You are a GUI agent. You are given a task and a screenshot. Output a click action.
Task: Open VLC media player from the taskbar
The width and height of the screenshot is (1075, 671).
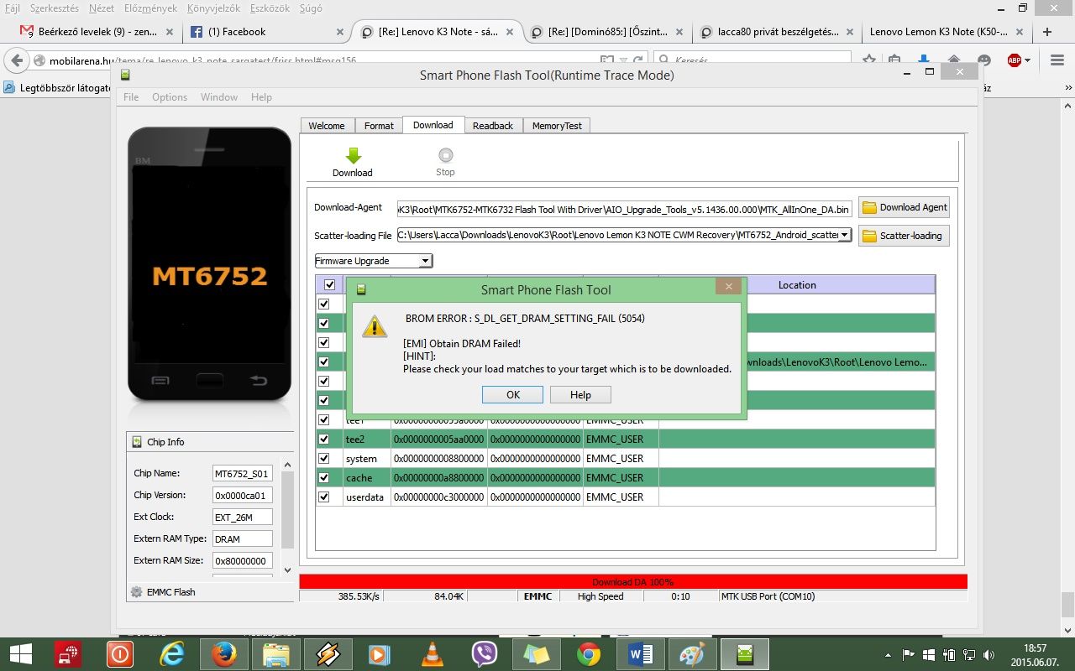point(433,654)
